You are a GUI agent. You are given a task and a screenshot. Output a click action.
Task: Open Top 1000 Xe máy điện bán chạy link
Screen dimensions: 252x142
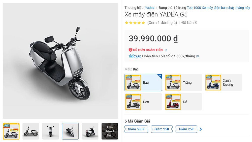[x=218, y=8]
